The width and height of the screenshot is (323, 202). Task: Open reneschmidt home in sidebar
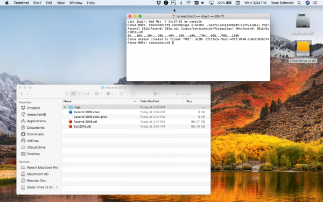36,114
